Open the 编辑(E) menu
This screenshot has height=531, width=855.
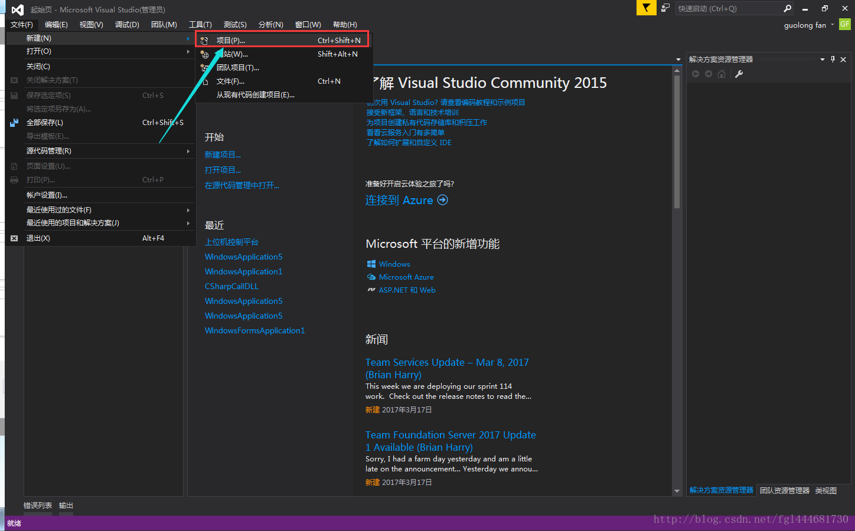56,25
